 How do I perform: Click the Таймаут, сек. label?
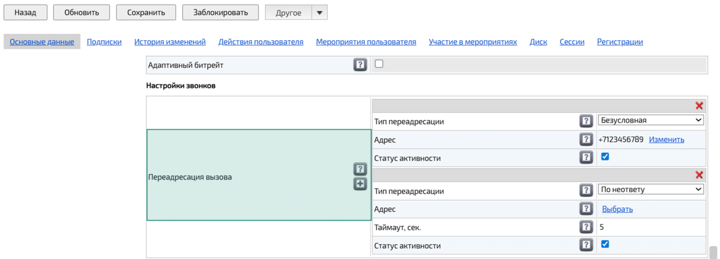click(398, 227)
